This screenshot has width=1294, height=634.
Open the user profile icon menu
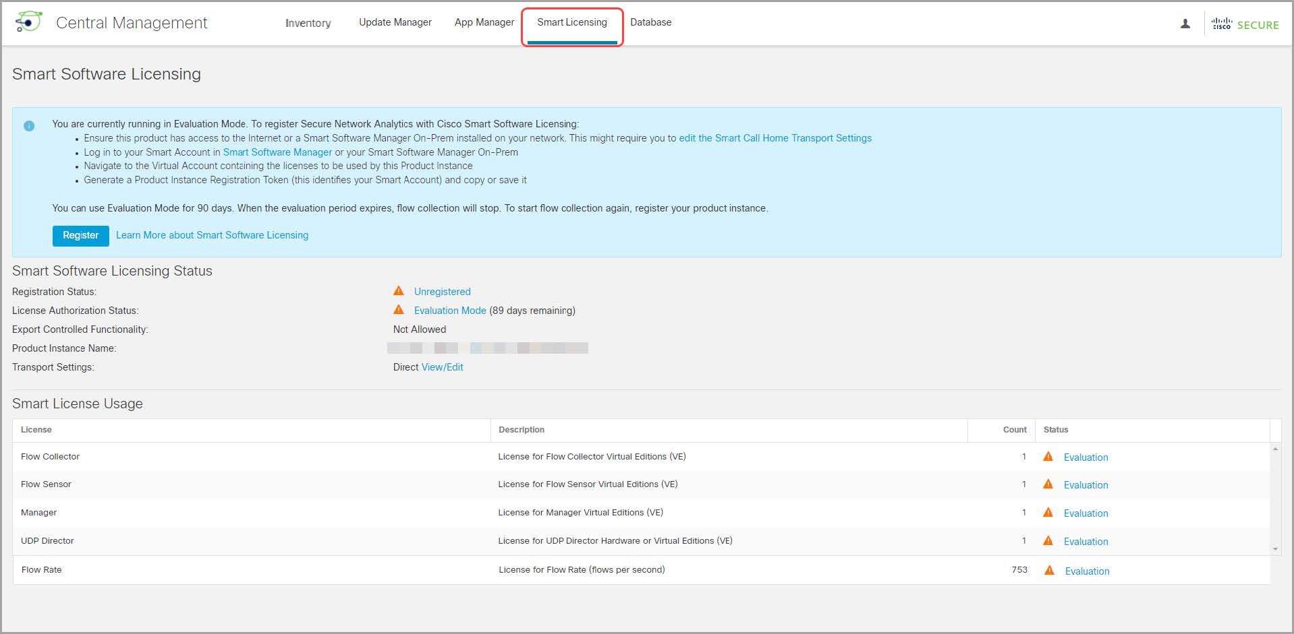point(1185,24)
